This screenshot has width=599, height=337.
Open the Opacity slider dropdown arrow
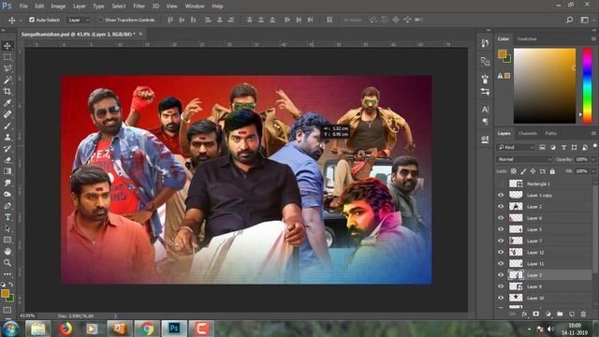[x=593, y=159]
